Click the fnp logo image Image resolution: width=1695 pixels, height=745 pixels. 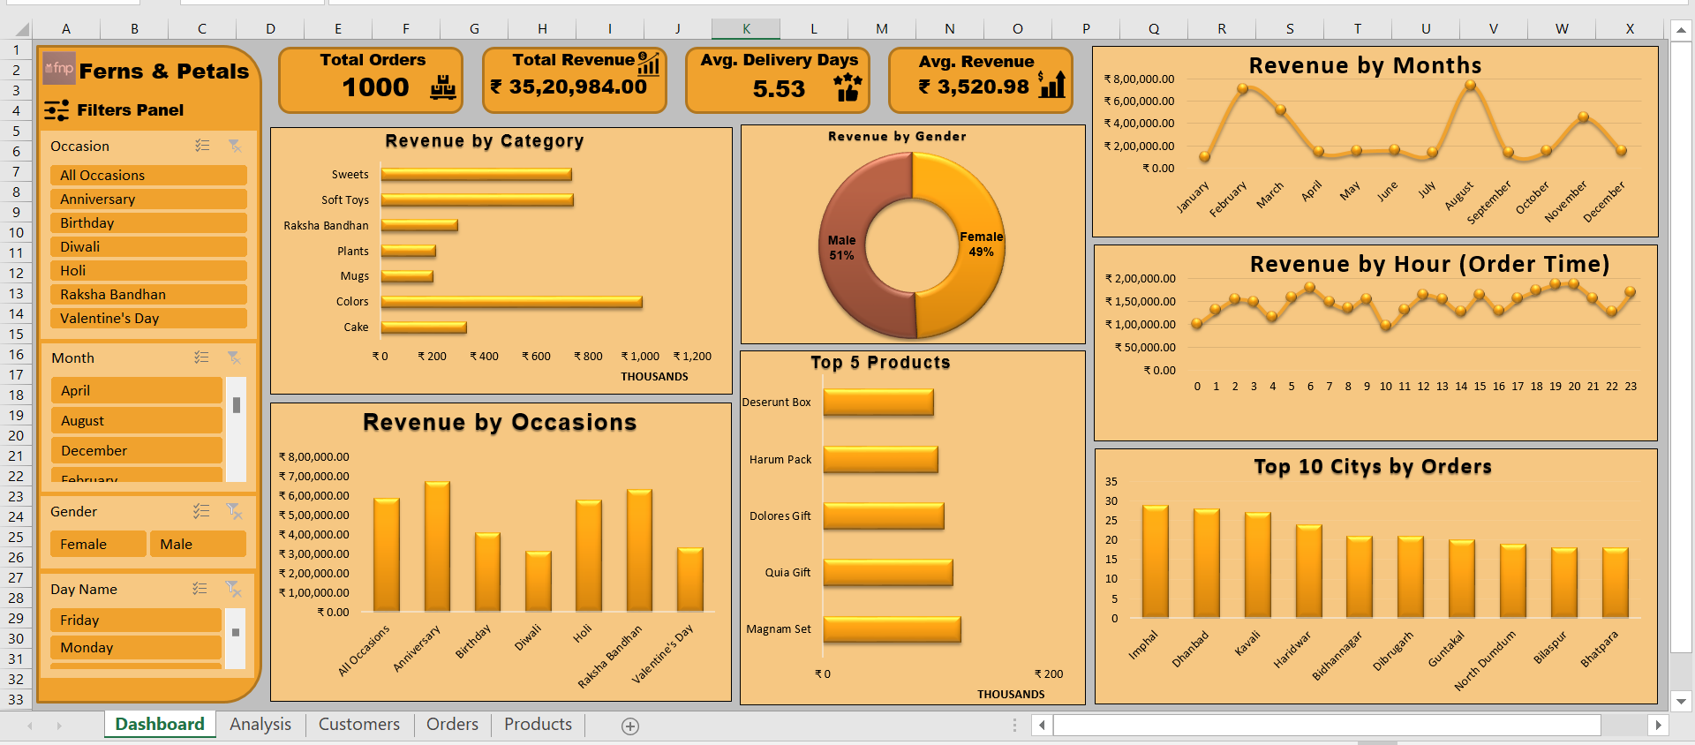pyautogui.click(x=59, y=68)
